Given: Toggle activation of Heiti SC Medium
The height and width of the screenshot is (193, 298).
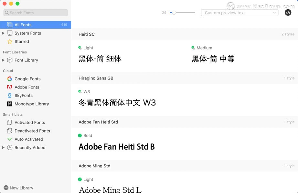Looking at the screenshot, I should point(193,48).
